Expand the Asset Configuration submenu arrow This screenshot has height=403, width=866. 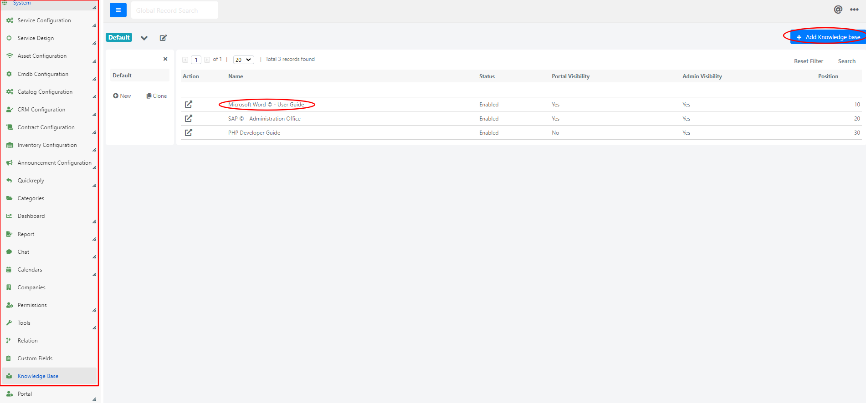[x=94, y=61]
